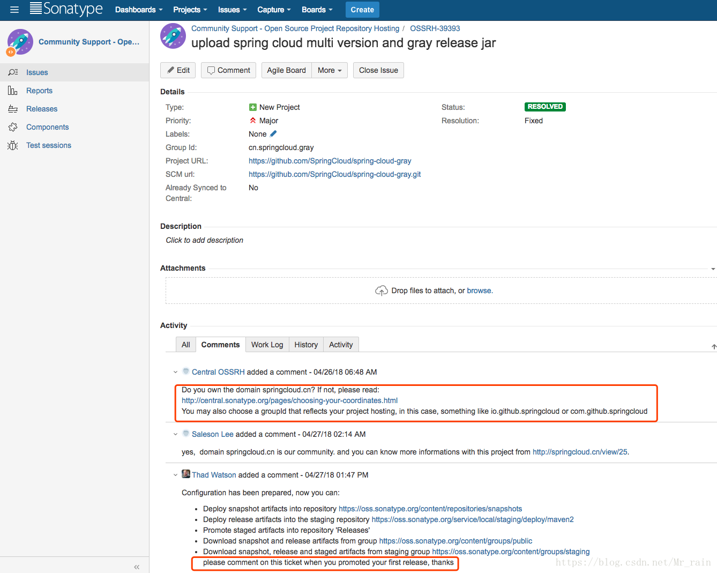Open the Projects dropdown menu

click(190, 10)
